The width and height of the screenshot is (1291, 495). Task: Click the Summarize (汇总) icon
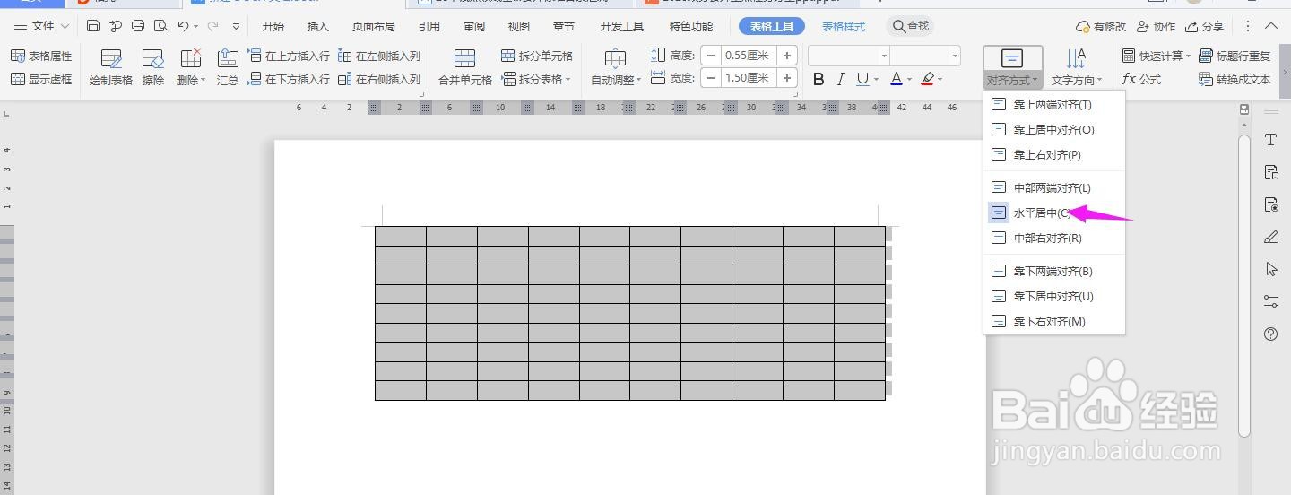click(228, 67)
